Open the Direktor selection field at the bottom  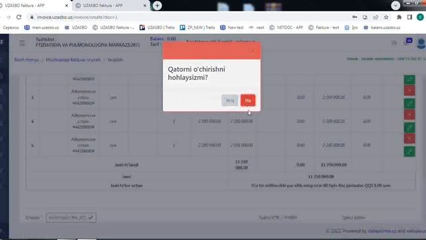pos(71,217)
